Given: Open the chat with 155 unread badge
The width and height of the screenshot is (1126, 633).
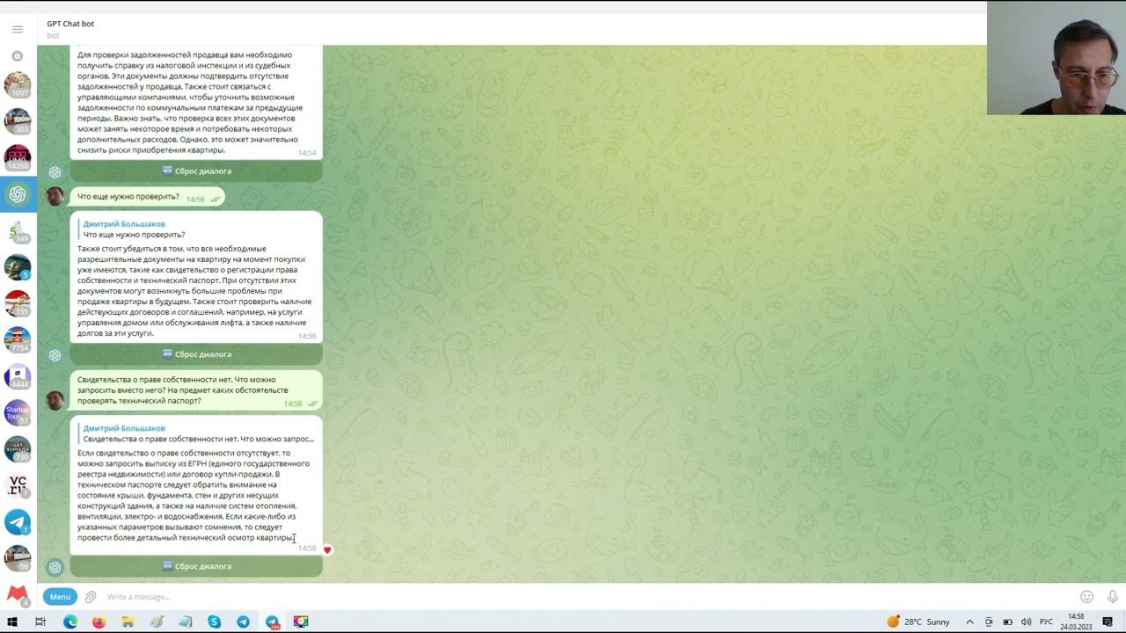Looking at the screenshot, I should tap(17, 303).
